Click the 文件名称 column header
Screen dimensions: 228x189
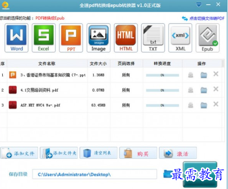(47, 63)
